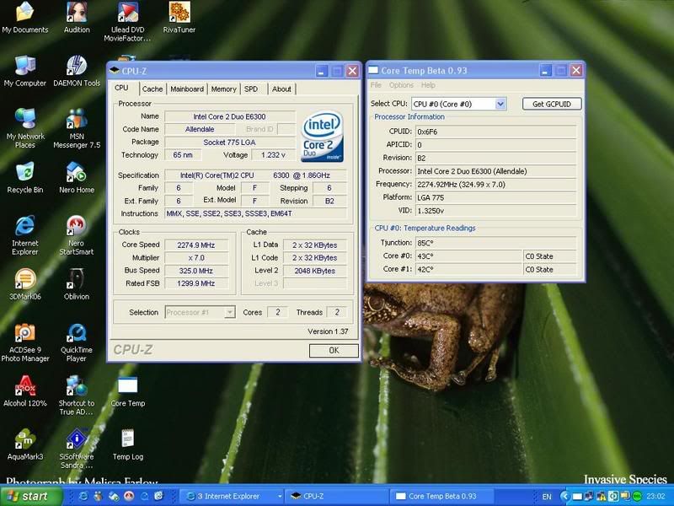Launch Internet Explorer from Quick Launch bar
The height and width of the screenshot is (506, 674).
pyautogui.click(x=83, y=496)
